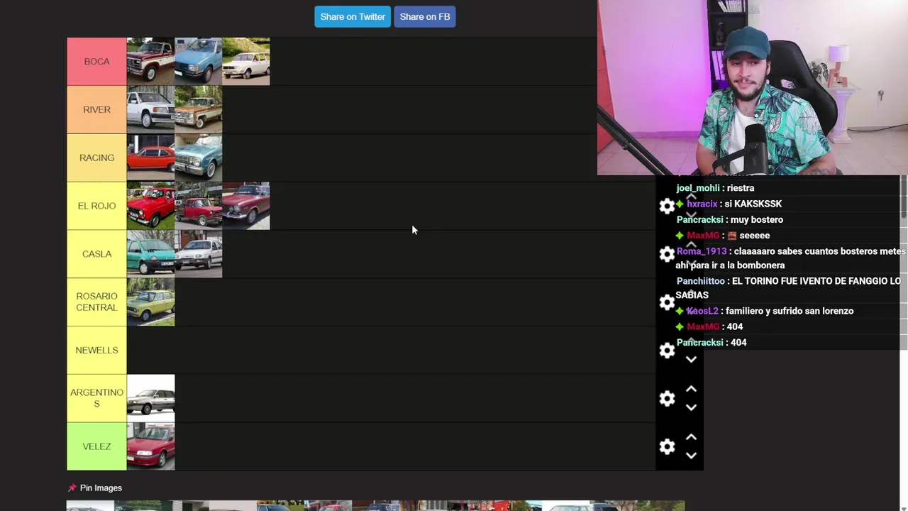Select the blue vintage pickup in RACING row
The height and width of the screenshot is (511, 908).
coord(198,158)
